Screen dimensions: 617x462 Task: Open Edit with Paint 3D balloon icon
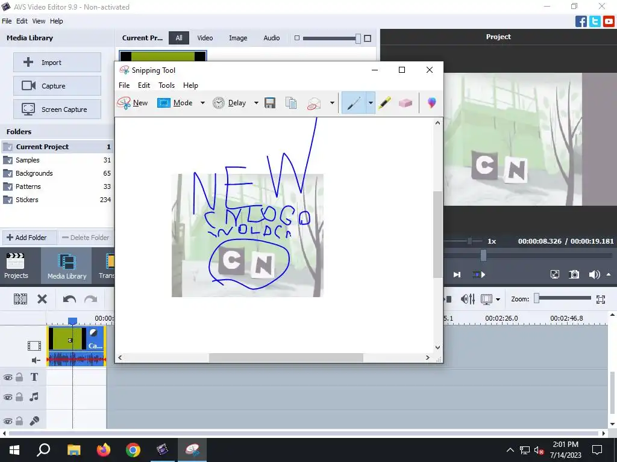[x=431, y=102]
